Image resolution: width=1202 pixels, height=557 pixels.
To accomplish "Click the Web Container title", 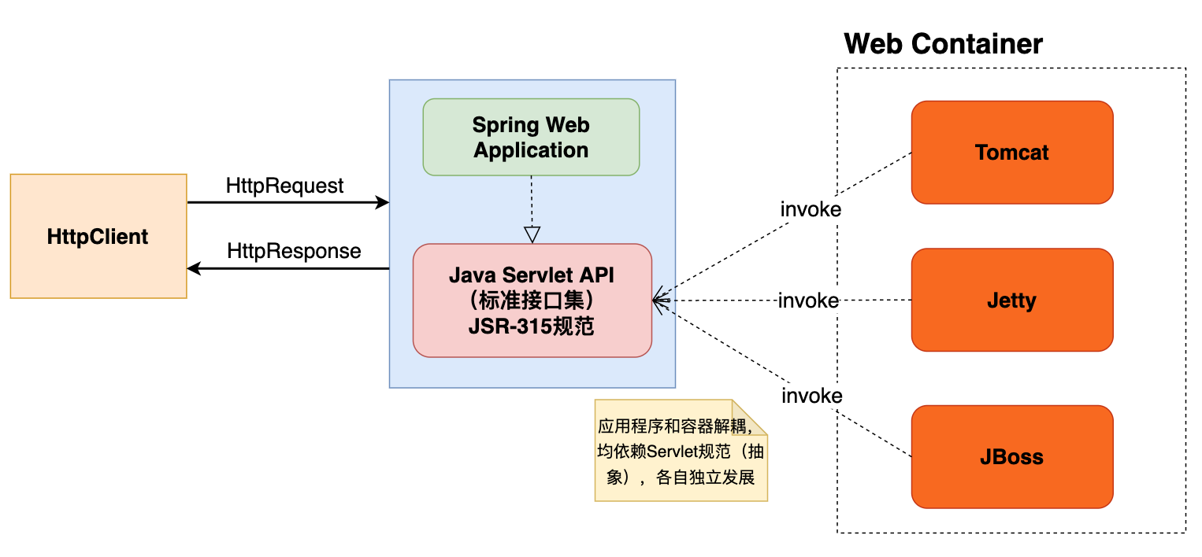I will coord(943,43).
